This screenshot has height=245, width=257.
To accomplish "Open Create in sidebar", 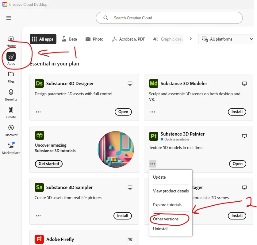I will [11, 113].
